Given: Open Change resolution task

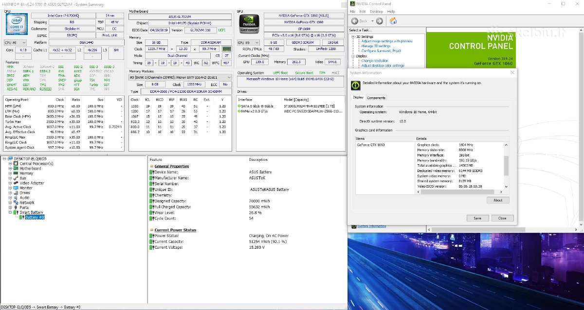Looking at the screenshot, I should pyautogui.click(x=375, y=61).
